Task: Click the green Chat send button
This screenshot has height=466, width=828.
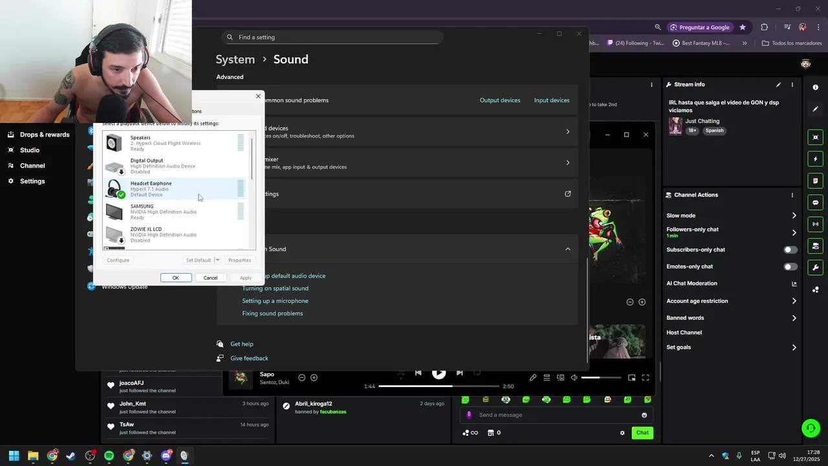Action: (642, 433)
